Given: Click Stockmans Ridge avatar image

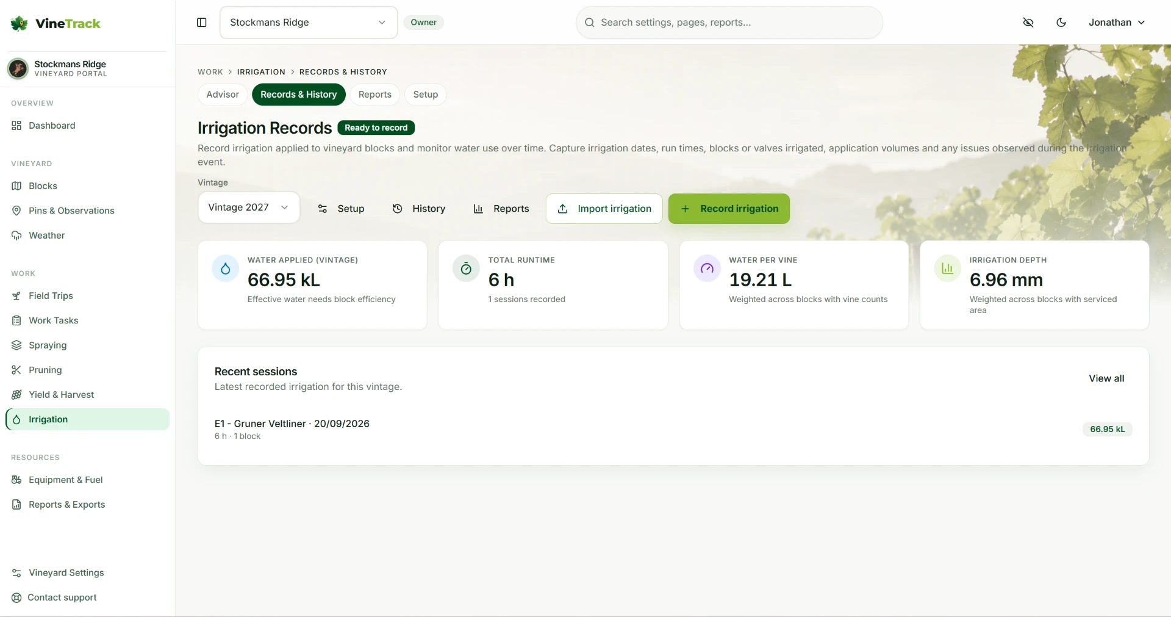Looking at the screenshot, I should [x=18, y=68].
